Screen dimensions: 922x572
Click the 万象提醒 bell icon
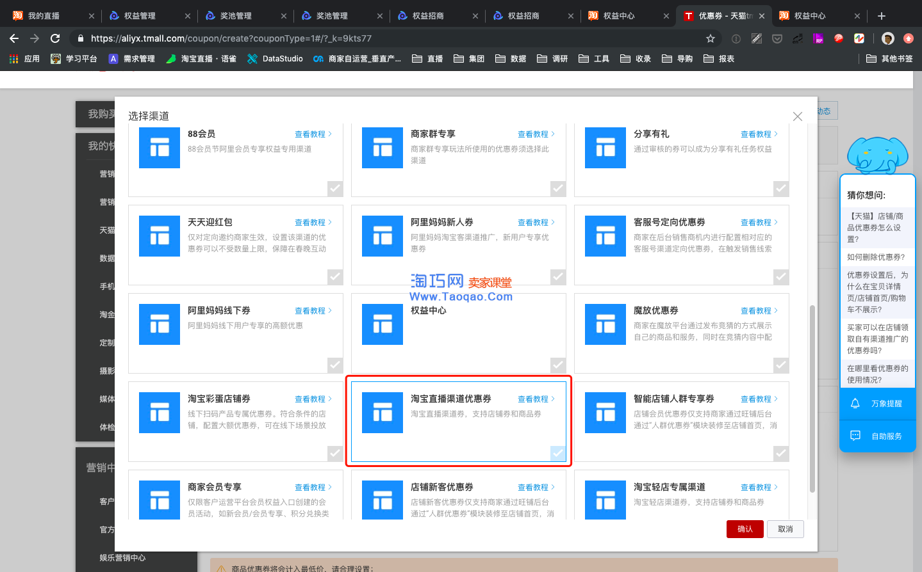(855, 403)
